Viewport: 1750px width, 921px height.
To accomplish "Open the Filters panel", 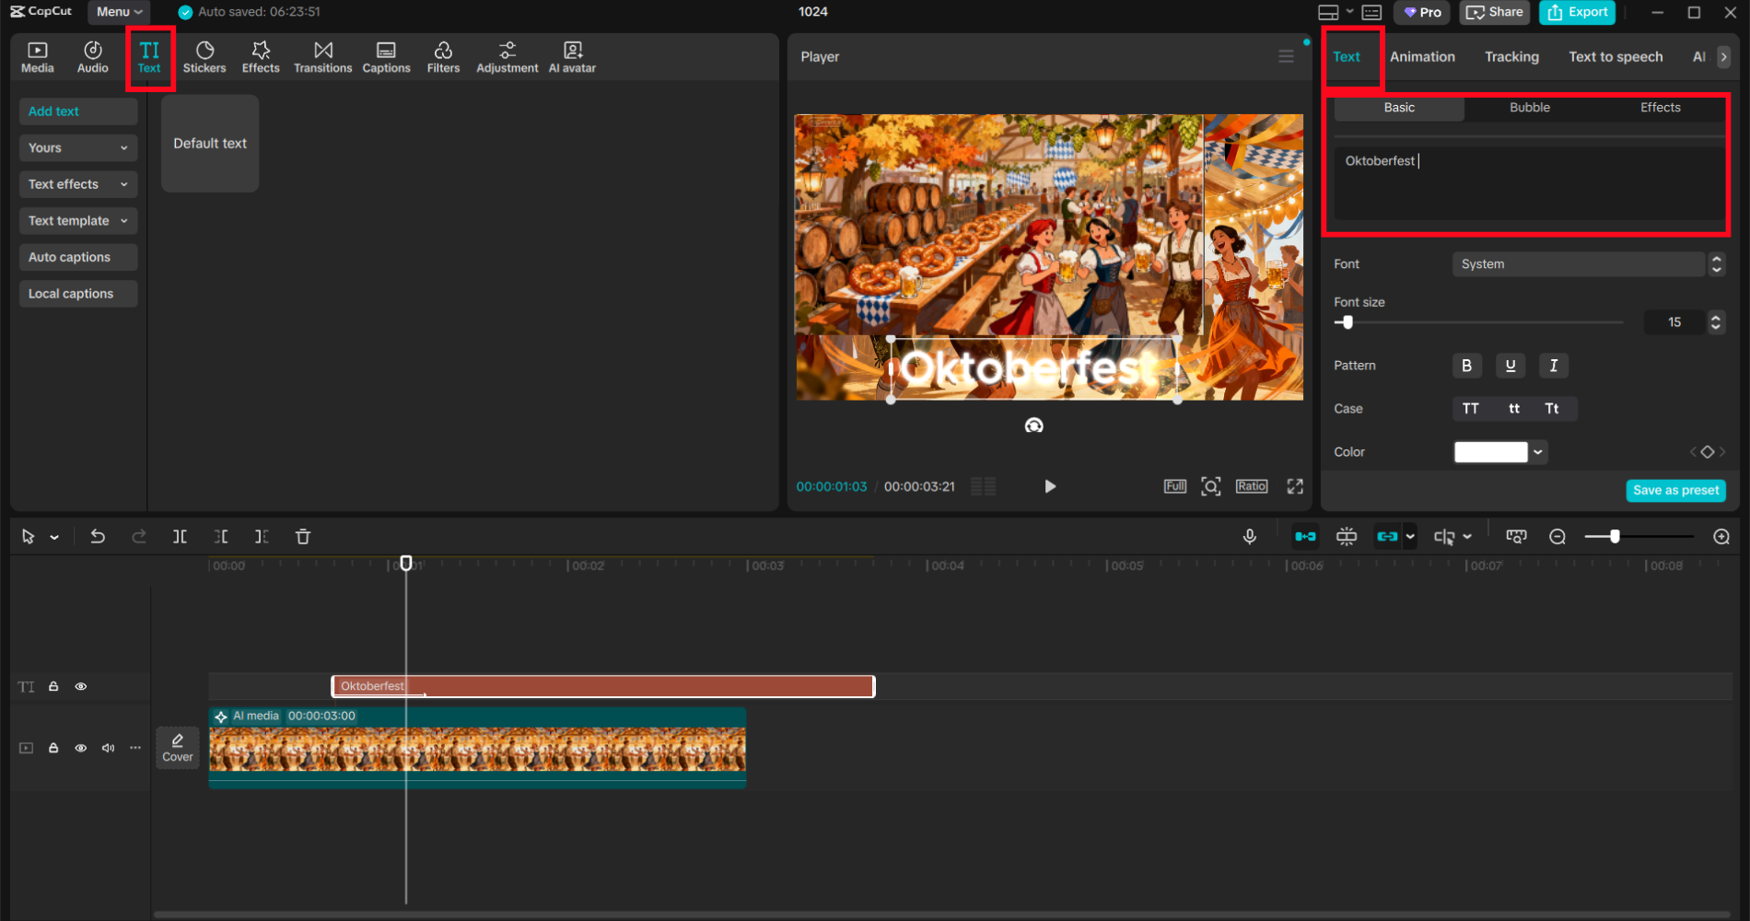I will pyautogui.click(x=443, y=56).
